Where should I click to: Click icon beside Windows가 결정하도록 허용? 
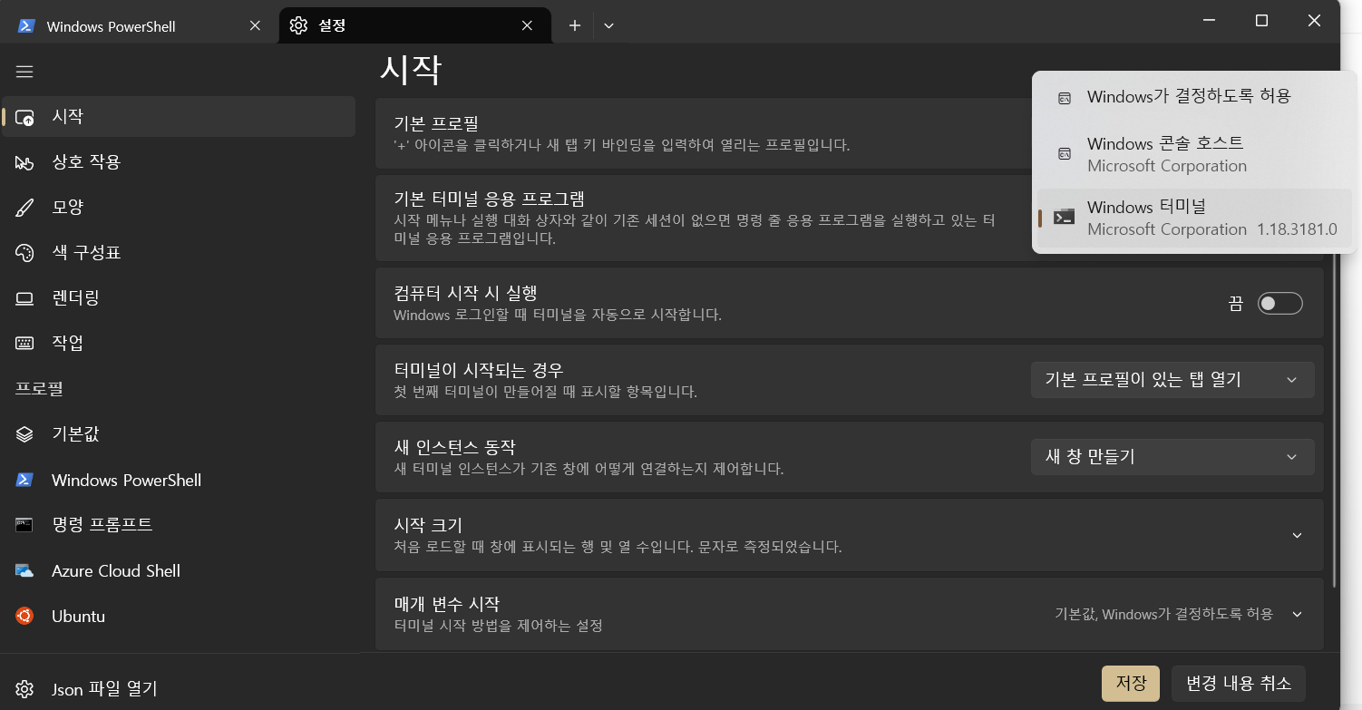click(x=1065, y=97)
